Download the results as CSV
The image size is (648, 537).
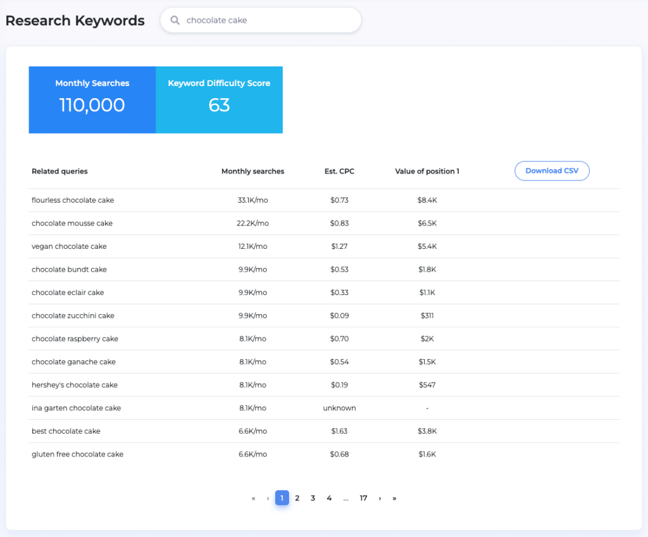pyautogui.click(x=552, y=171)
